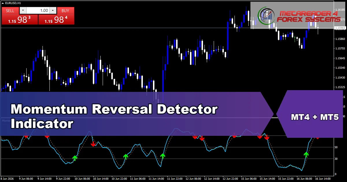Click time axis label 9 Jun 14:00
347x182 pixels.
[45, 179]
